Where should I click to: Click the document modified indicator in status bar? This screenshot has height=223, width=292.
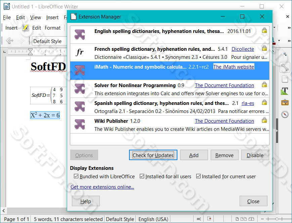[x=209, y=219]
